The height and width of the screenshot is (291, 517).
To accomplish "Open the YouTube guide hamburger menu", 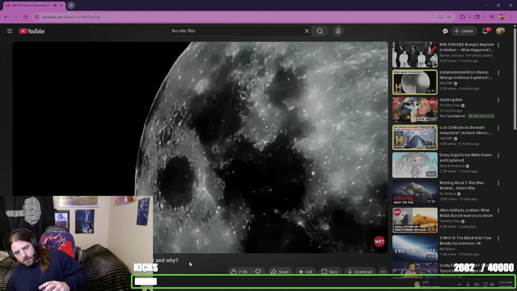I will click(x=10, y=31).
